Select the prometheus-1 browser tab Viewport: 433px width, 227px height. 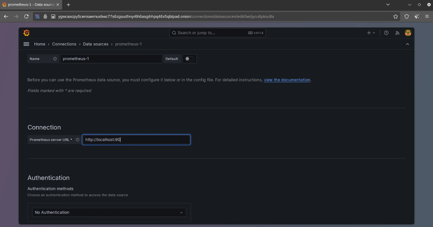pyautogui.click(x=31, y=5)
